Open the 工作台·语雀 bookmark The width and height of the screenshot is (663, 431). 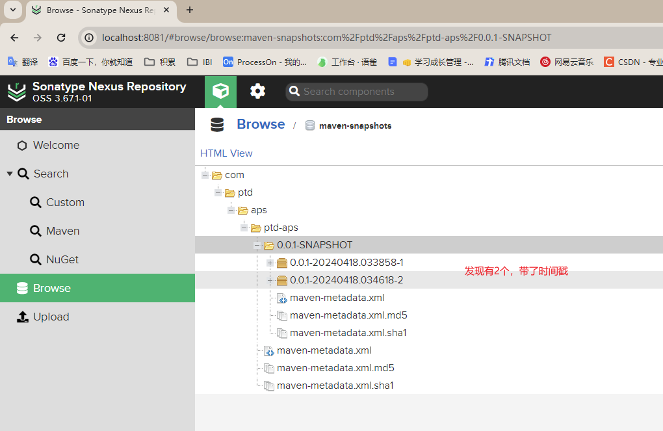click(347, 62)
